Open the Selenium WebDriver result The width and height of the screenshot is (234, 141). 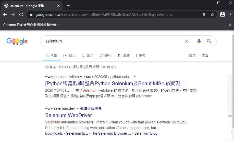68,115
